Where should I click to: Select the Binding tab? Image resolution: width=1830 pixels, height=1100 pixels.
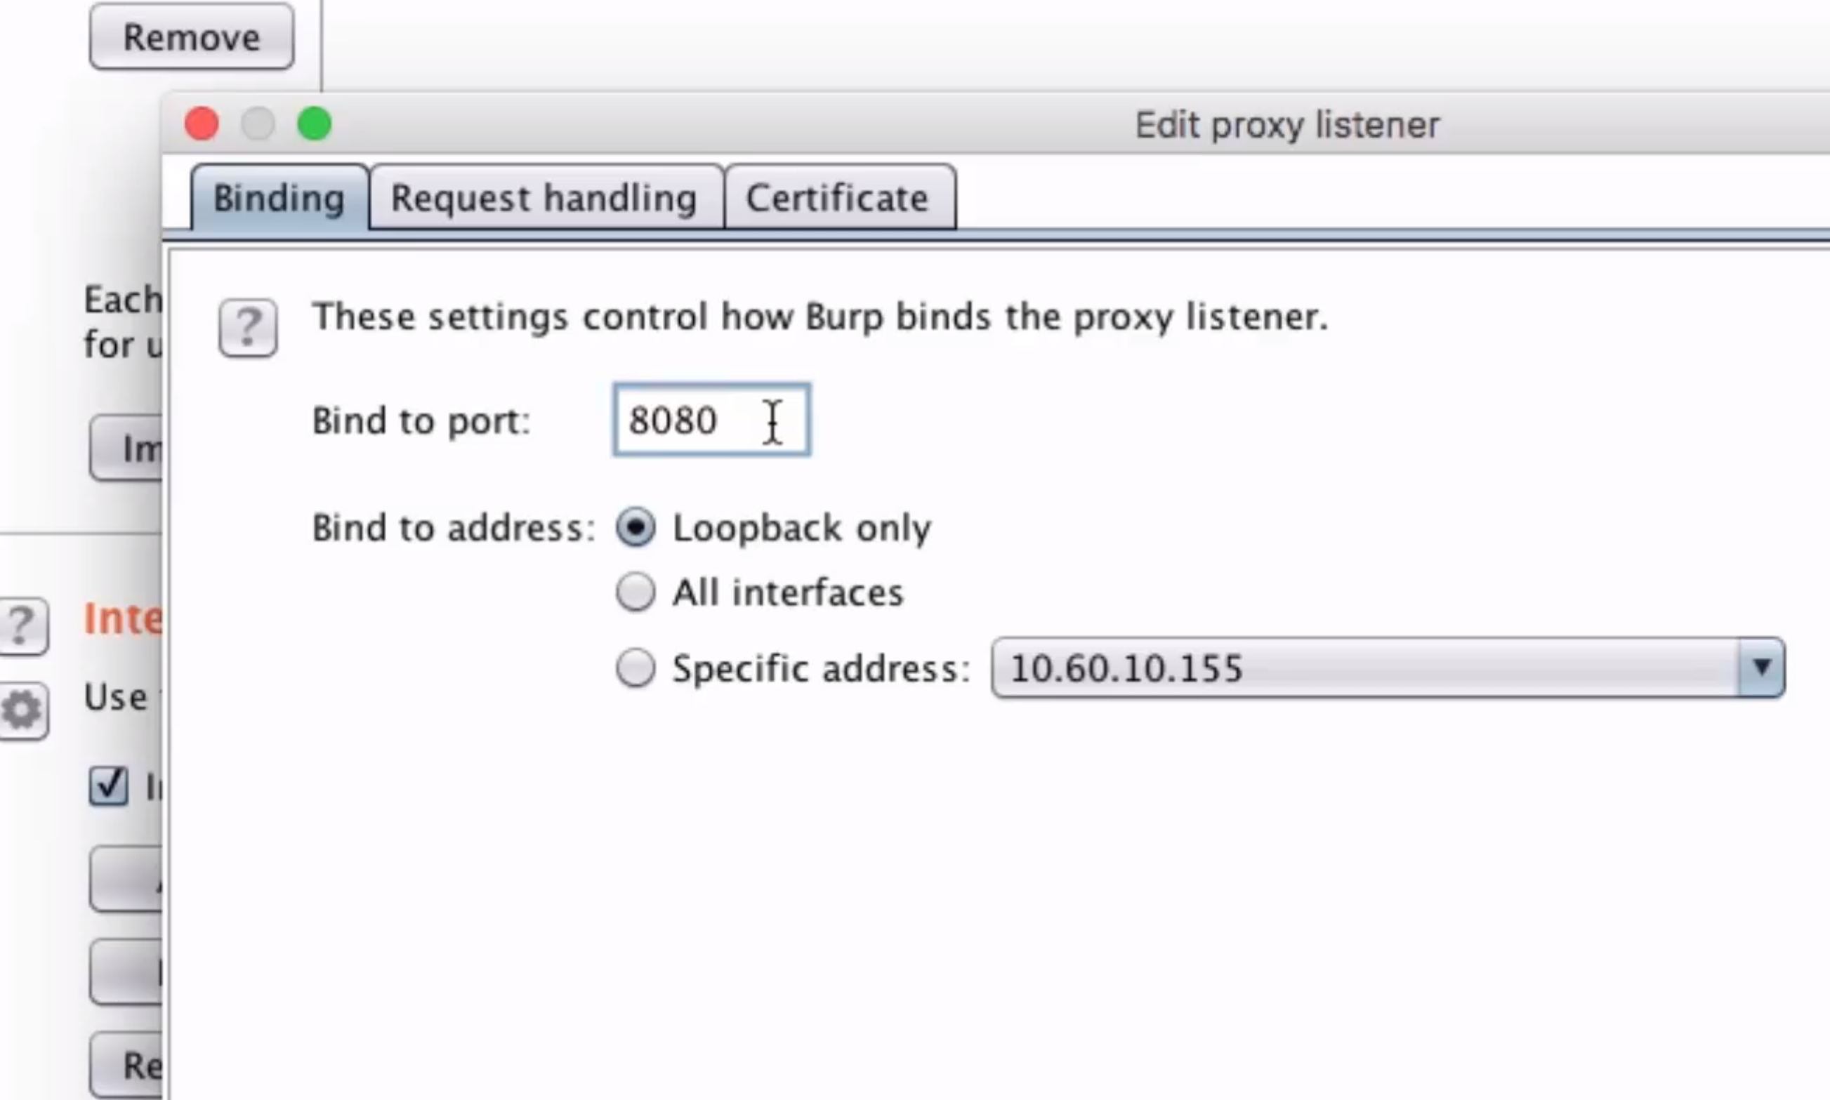pyautogui.click(x=279, y=198)
